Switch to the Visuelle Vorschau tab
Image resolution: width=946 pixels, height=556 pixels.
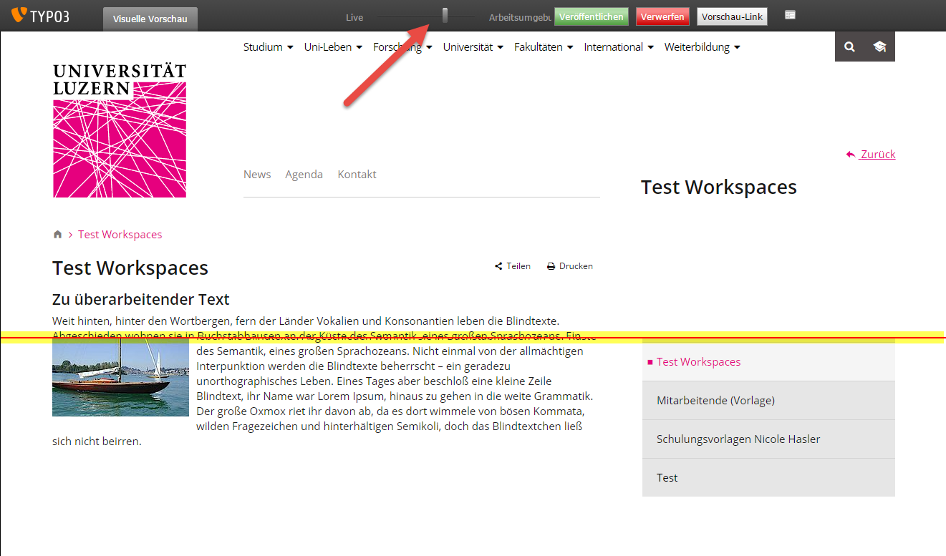[x=150, y=19]
